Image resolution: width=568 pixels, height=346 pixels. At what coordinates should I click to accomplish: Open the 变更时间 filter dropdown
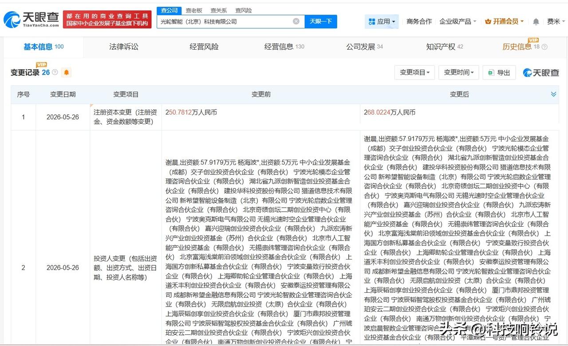(x=459, y=72)
